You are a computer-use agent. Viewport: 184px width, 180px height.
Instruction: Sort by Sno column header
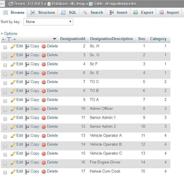tap(141, 39)
